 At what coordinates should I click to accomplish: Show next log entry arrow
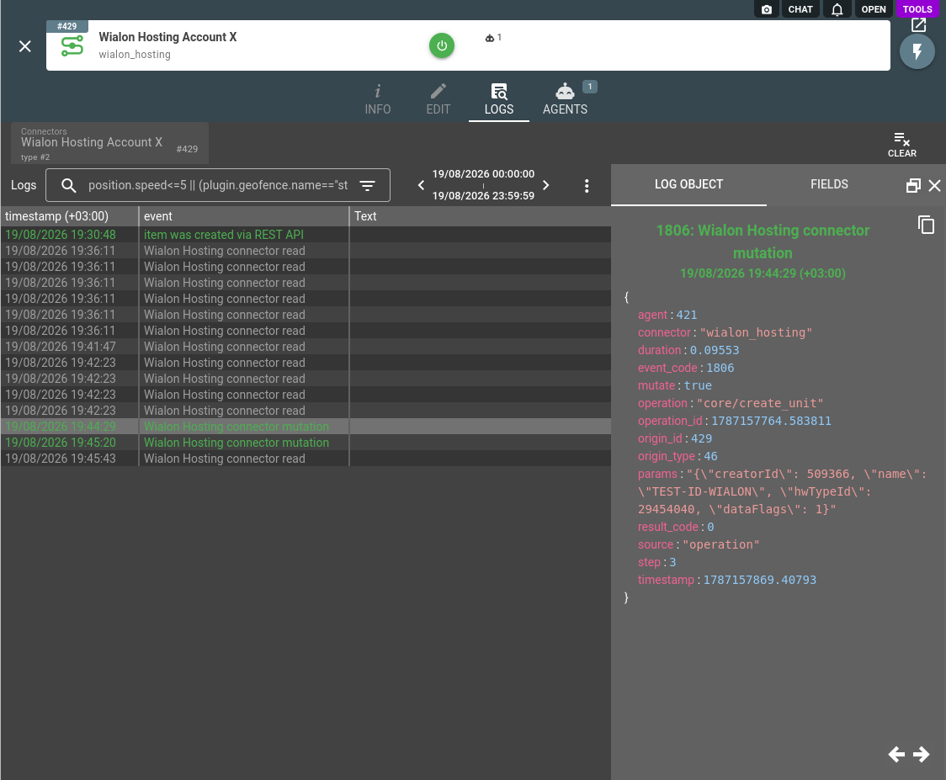921,754
